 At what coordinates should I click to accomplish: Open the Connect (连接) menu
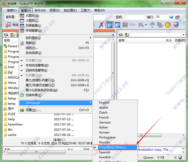pos(12,10)
